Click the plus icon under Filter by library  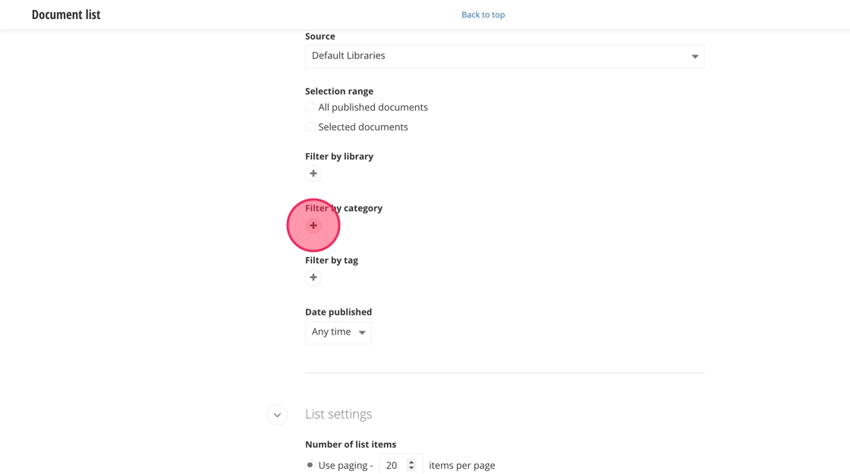(313, 174)
